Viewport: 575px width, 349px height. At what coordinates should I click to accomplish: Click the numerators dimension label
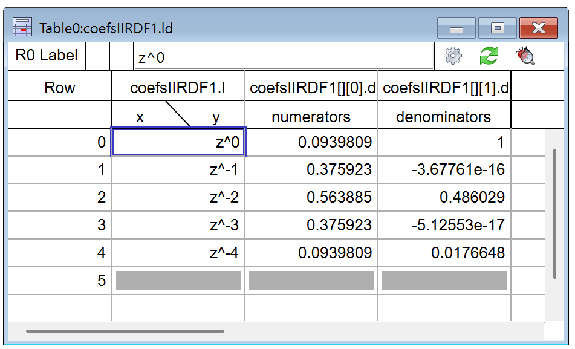tap(311, 117)
